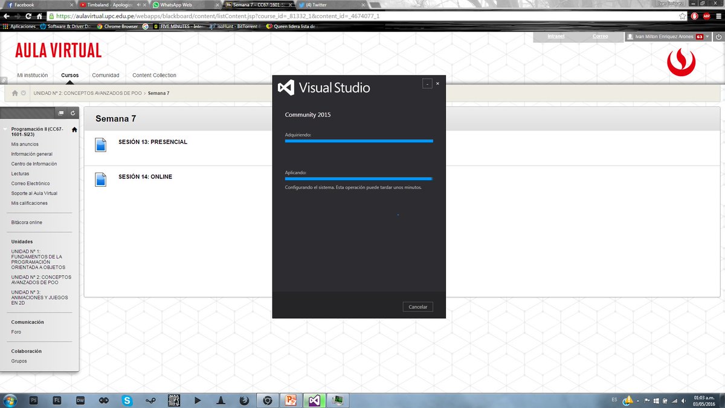Open Skype from the taskbar
Image resolution: width=725 pixels, height=408 pixels.
point(127,400)
